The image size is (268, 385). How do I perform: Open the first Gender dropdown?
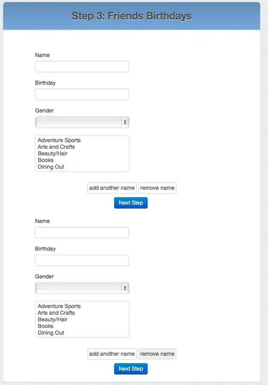pyautogui.click(x=82, y=122)
